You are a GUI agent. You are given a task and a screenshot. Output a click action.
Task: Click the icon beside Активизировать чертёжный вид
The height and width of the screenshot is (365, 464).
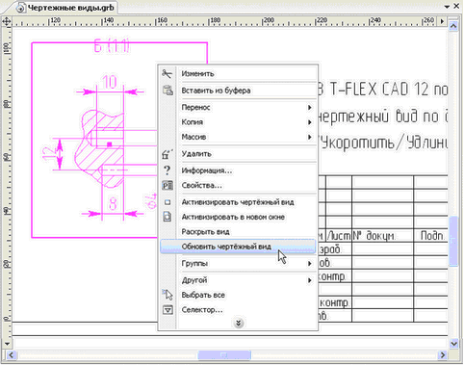point(168,202)
